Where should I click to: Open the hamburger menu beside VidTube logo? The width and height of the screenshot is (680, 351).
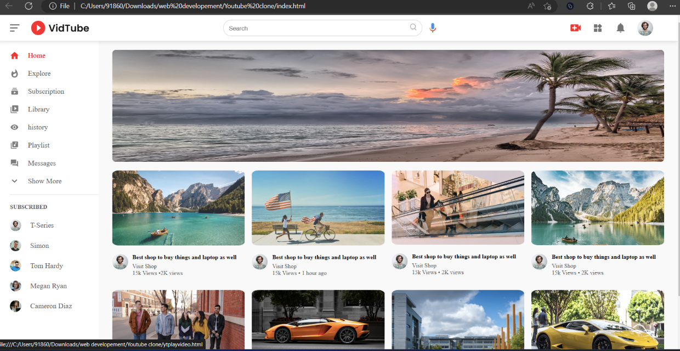[x=15, y=28]
